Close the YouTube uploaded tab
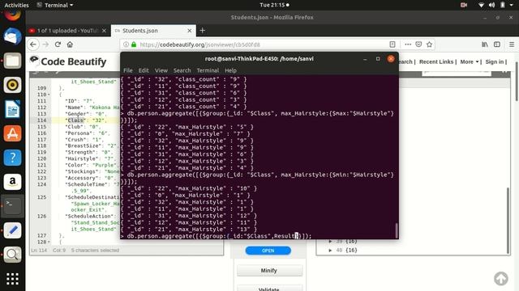Image resolution: width=519 pixels, height=291 pixels. 104,31
